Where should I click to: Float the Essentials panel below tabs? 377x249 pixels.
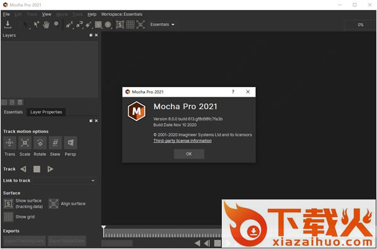point(91,121)
